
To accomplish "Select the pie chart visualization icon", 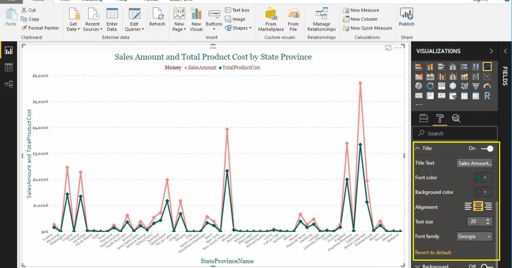I will click(x=419, y=85).
